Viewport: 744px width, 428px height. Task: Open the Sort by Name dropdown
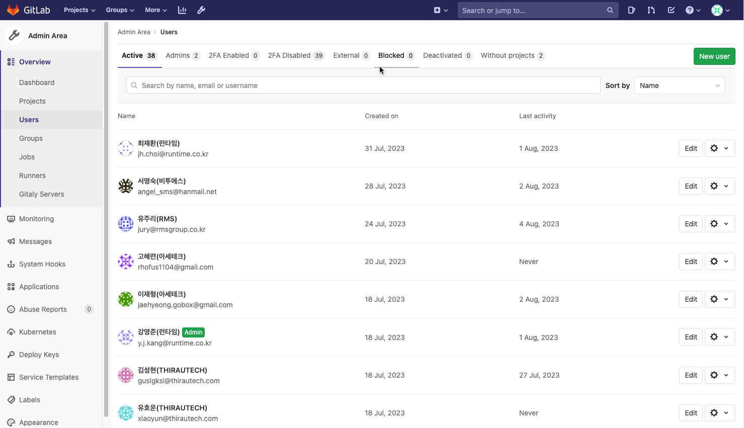click(679, 85)
